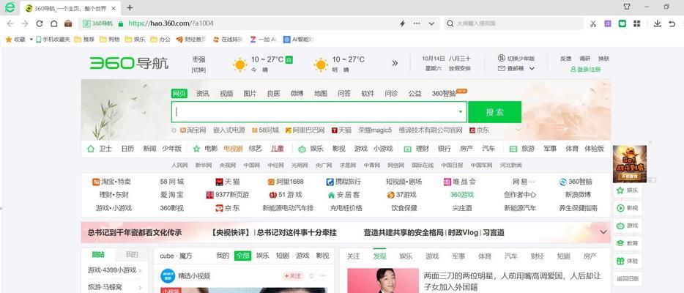Viewport: 684px width, 293px height.
Task: Select the 视频 search tab
Action: (226, 93)
